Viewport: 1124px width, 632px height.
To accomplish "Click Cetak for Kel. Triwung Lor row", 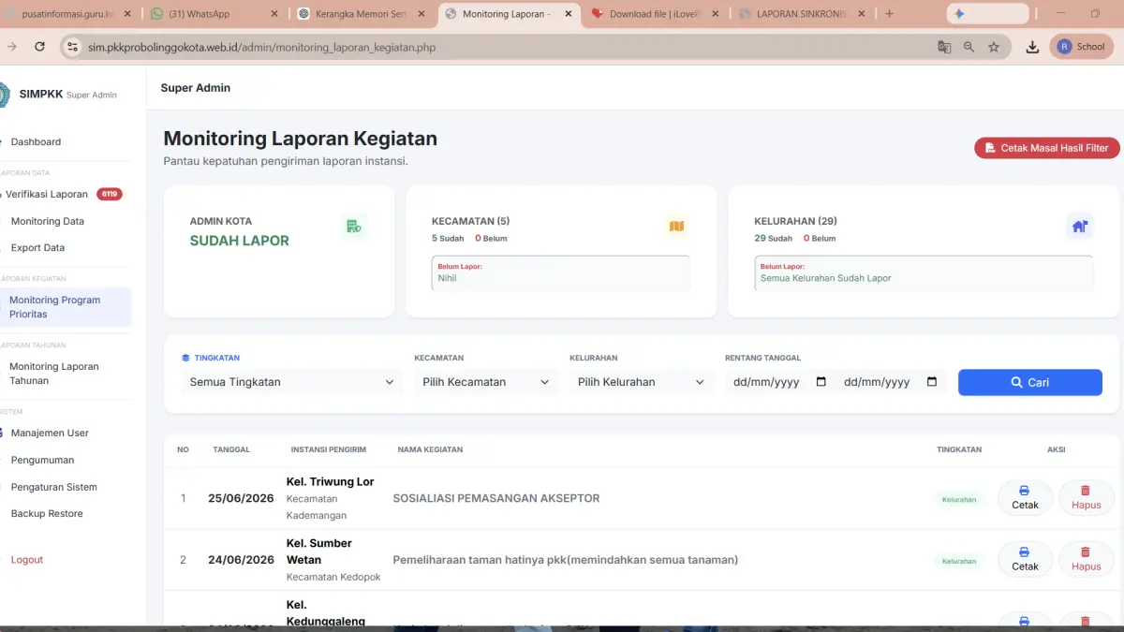I will (x=1025, y=498).
